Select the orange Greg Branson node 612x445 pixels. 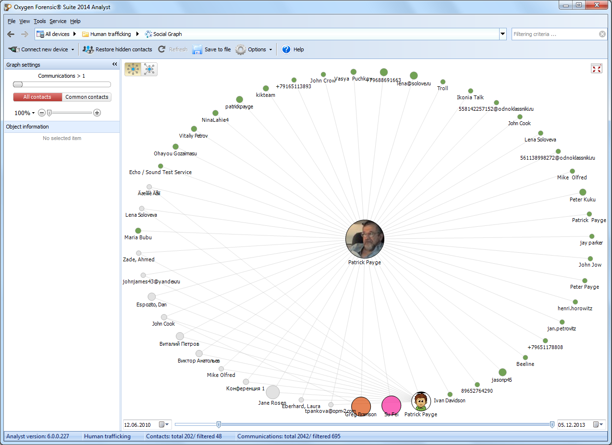click(361, 406)
